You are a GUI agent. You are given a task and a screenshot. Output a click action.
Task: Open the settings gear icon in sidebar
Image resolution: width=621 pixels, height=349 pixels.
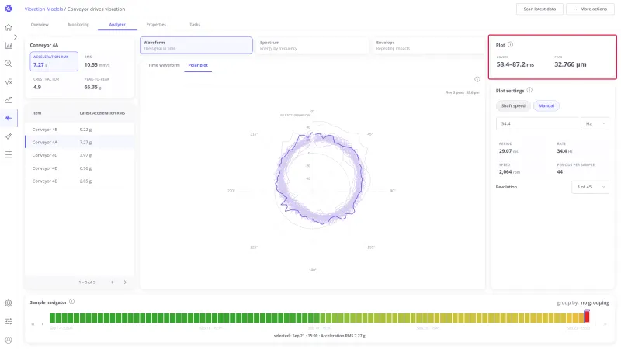click(x=9, y=303)
